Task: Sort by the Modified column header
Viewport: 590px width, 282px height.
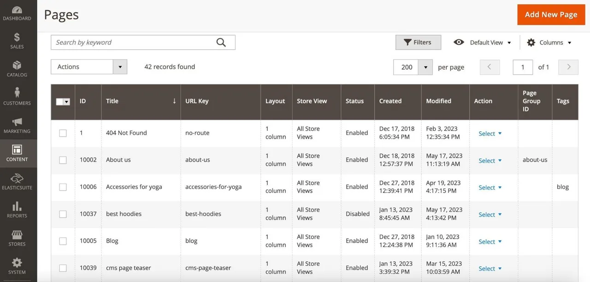Action: (445, 101)
